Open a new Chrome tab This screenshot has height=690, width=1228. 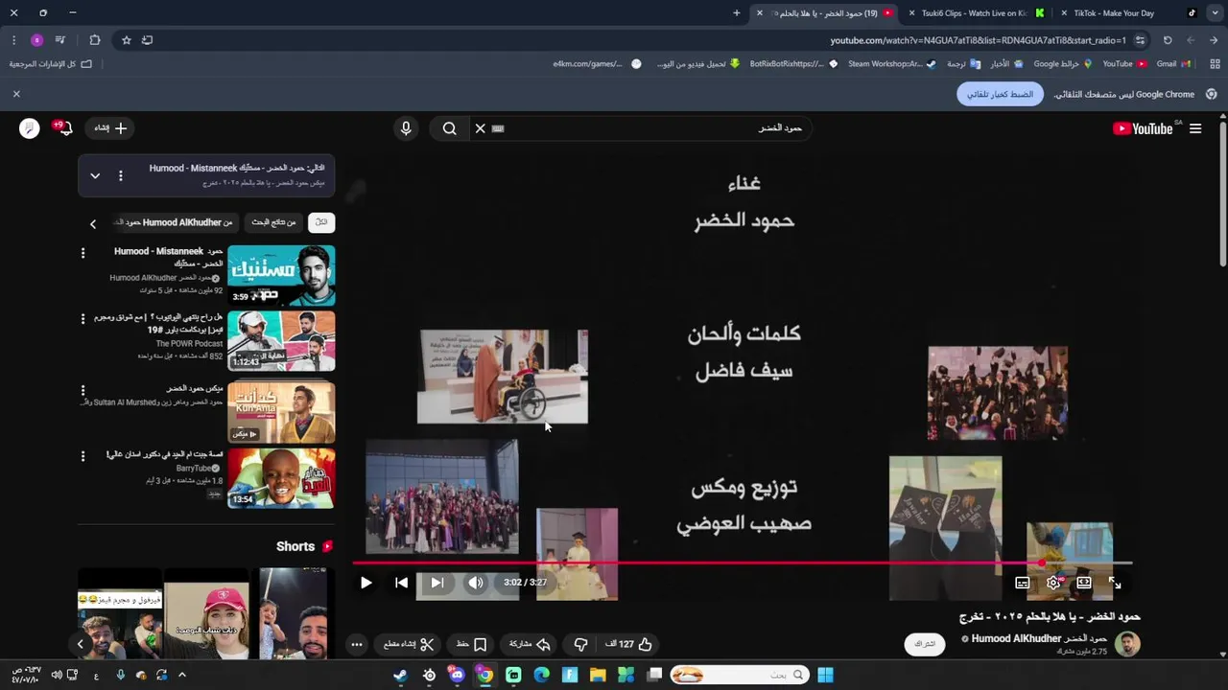[737, 13]
